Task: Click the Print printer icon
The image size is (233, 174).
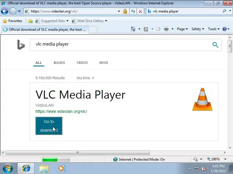Action: pos(166,29)
